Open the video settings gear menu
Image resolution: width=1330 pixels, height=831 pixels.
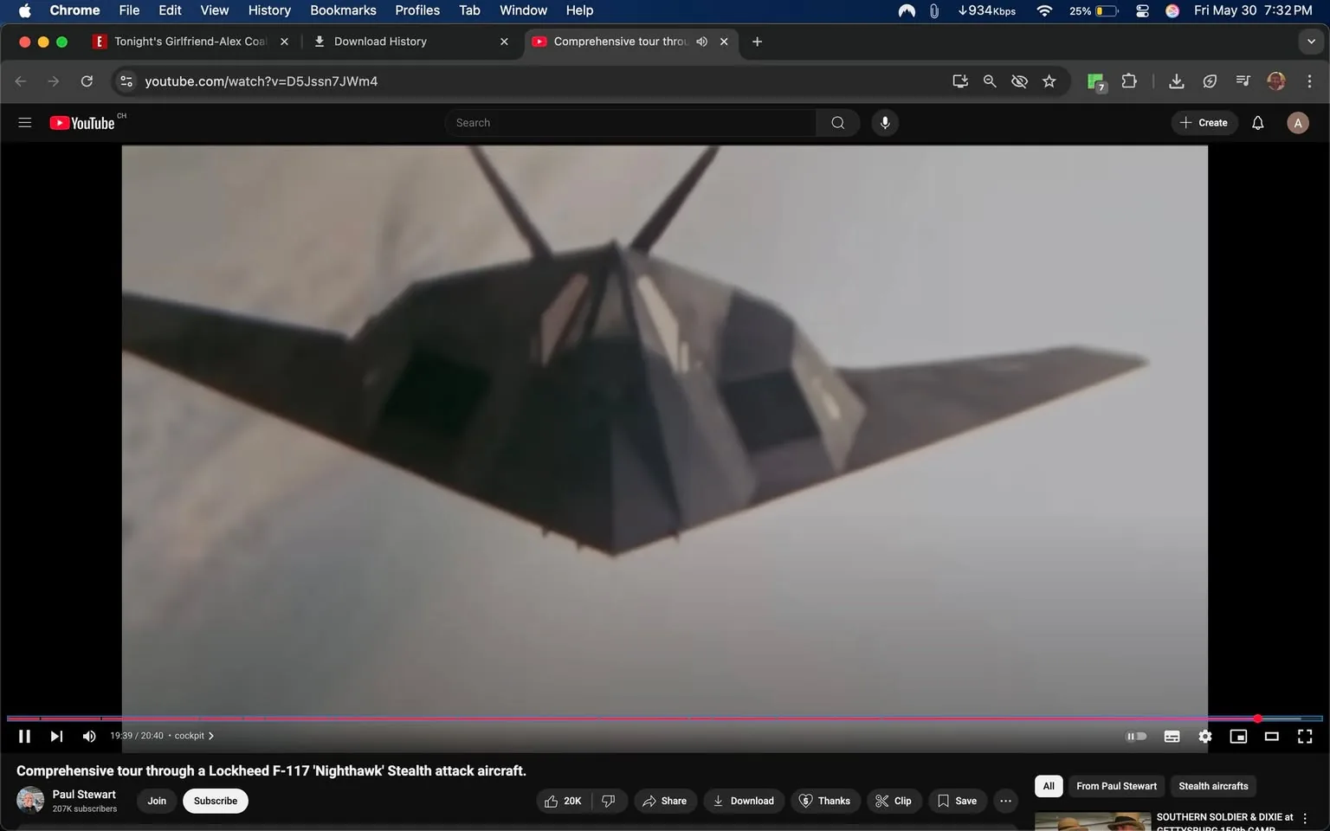pyautogui.click(x=1204, y=736)
